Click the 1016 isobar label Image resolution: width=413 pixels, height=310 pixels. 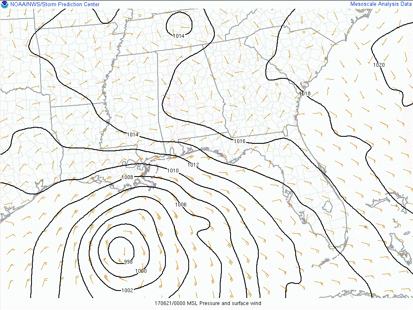pyautogui.click(x=240, y=141)
